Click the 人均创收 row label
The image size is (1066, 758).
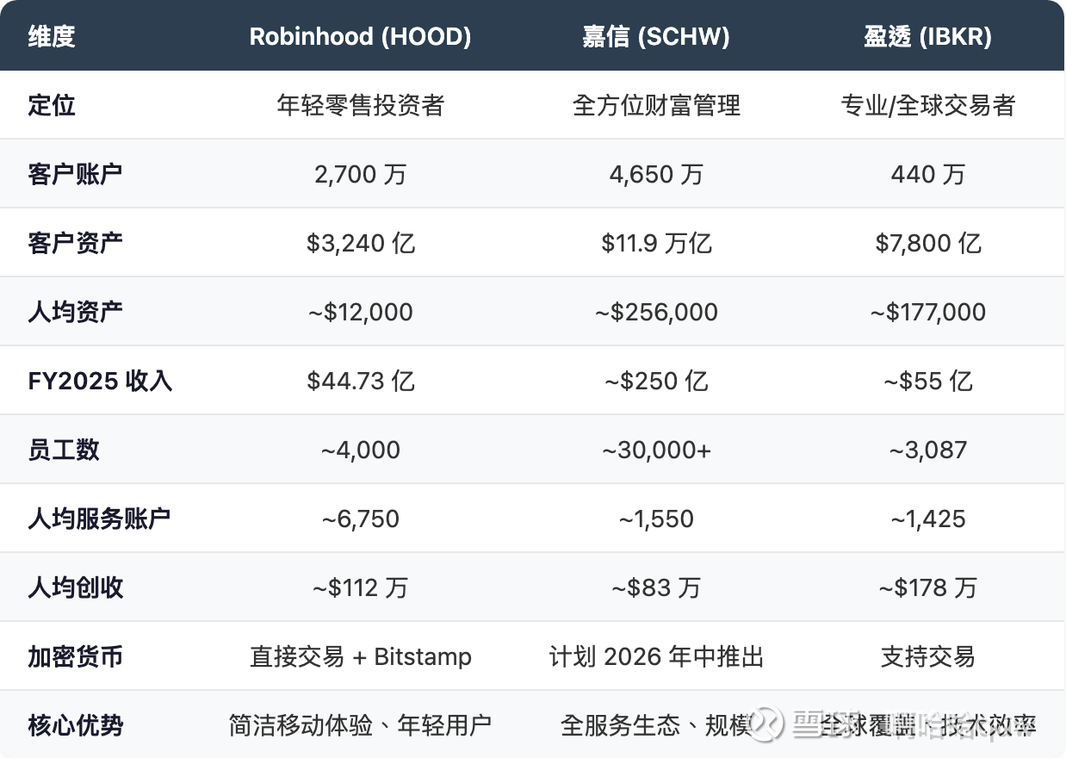(75, 587)
